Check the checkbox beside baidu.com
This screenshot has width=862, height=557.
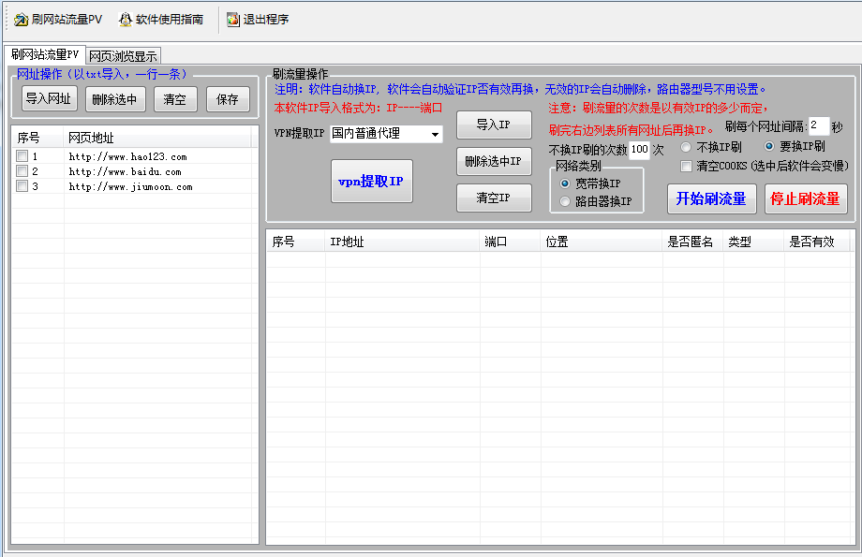click(22, 170)
